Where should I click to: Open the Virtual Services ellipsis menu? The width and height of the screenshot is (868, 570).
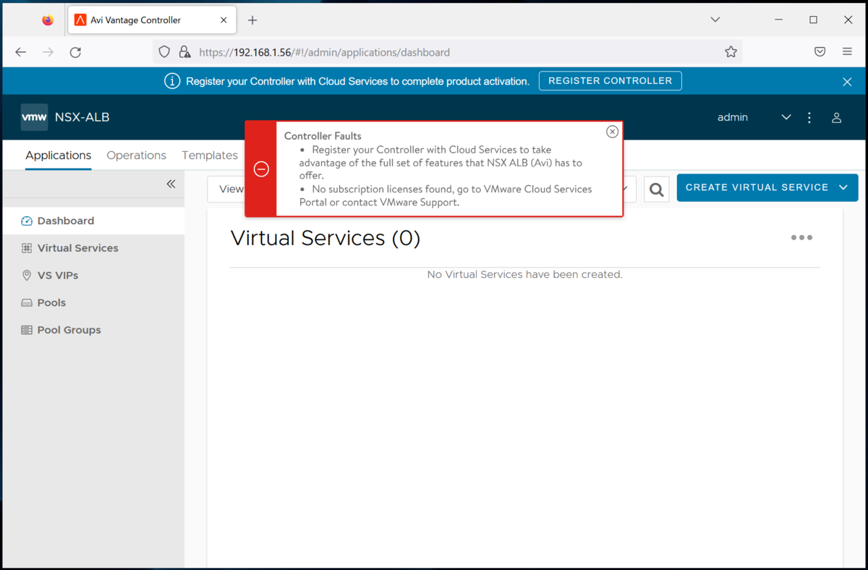(x=801, y=237)
